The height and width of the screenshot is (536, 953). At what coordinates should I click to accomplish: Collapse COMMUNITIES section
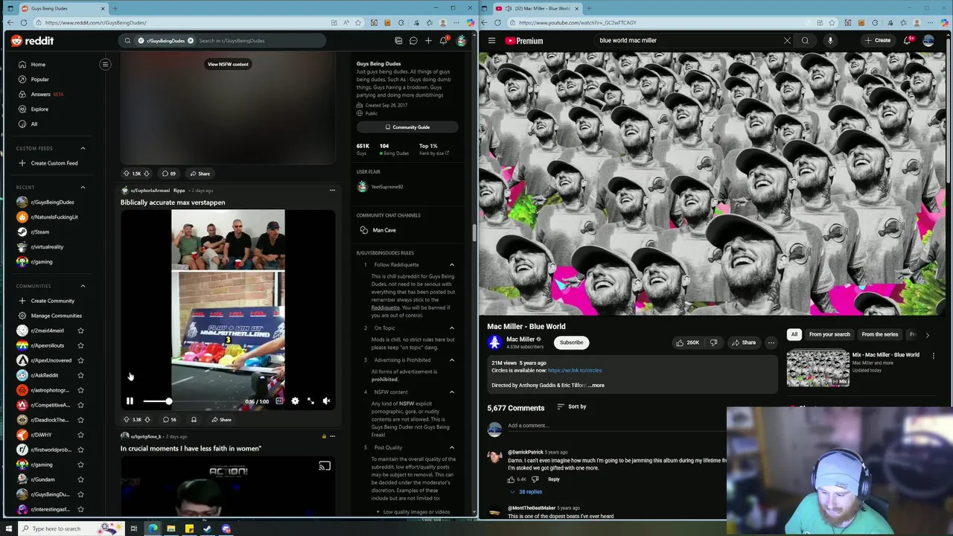click(83, 286)
